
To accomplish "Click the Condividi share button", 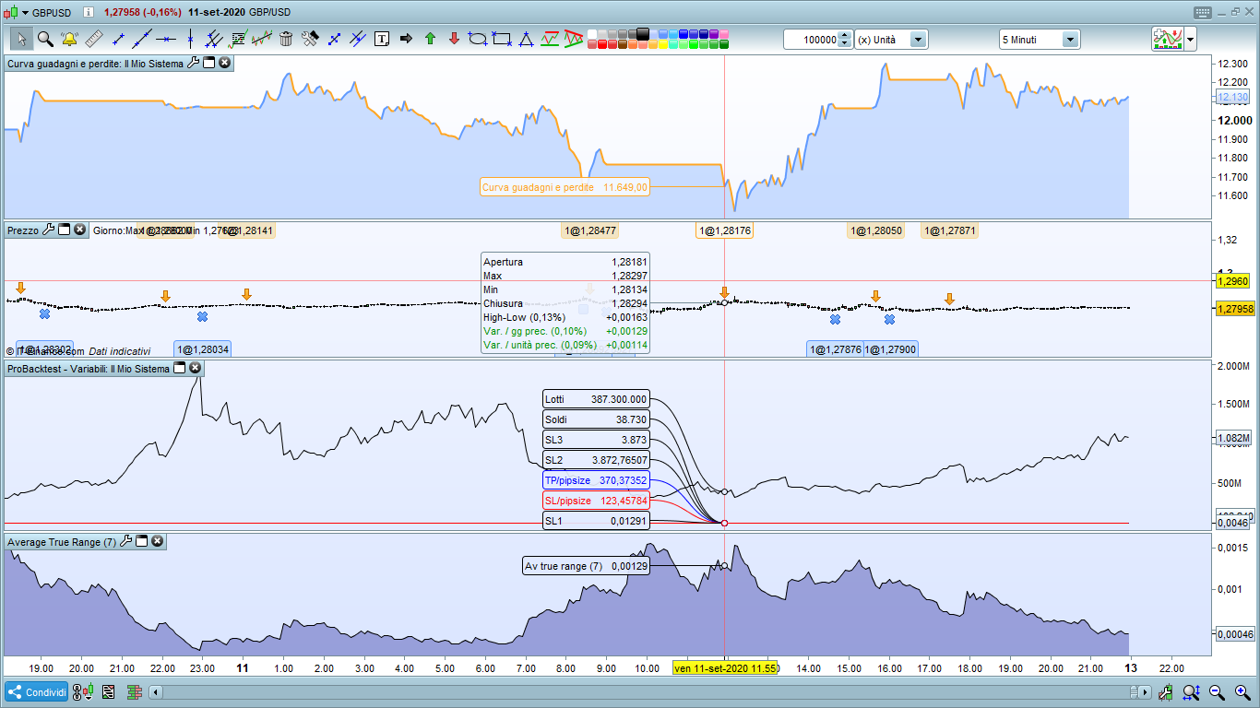I will pos(37,691).
